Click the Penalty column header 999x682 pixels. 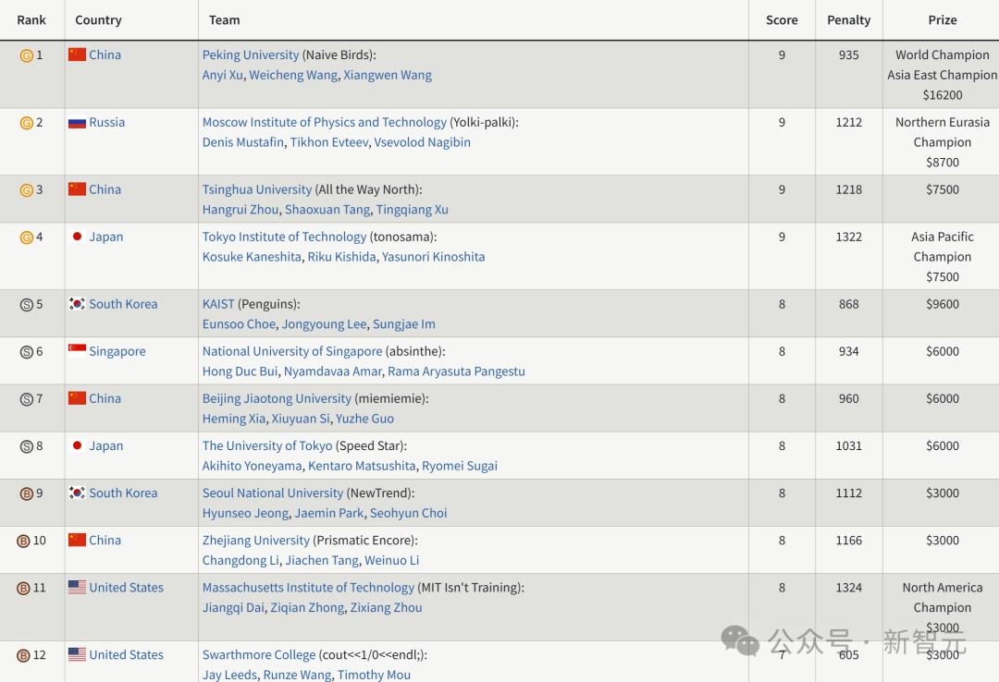(848, 20)
